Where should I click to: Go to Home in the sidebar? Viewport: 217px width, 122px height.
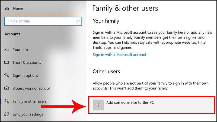coord(18,9)
